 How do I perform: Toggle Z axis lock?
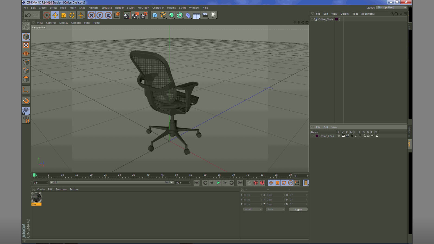tap(108, 15)
